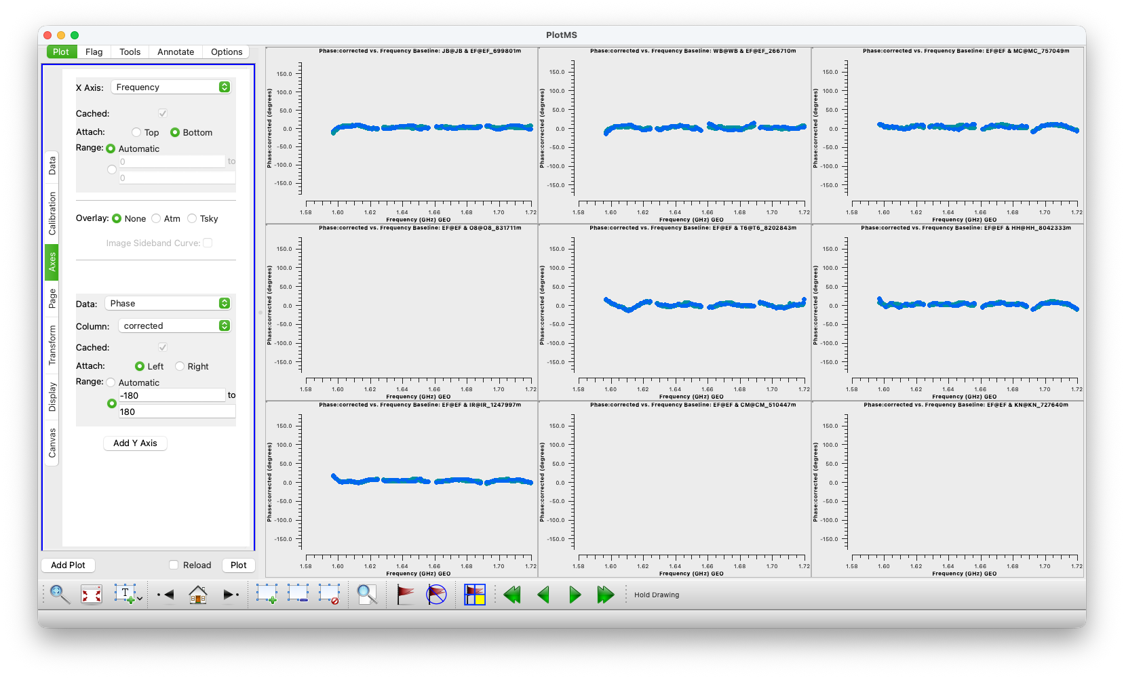1124x678 pixels.
Task: Enable the Reload checkbox
Action: point(174,565)
